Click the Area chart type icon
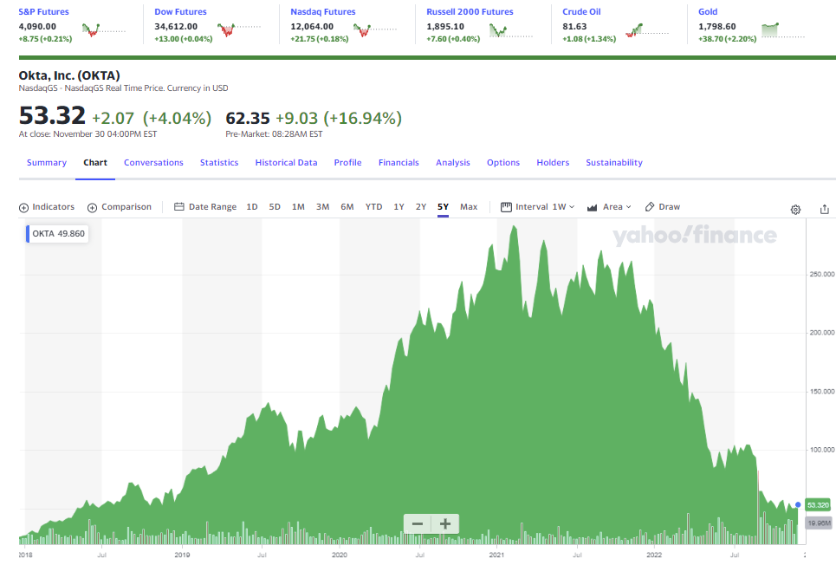This screenshot has width=836, height=565. 592,207
